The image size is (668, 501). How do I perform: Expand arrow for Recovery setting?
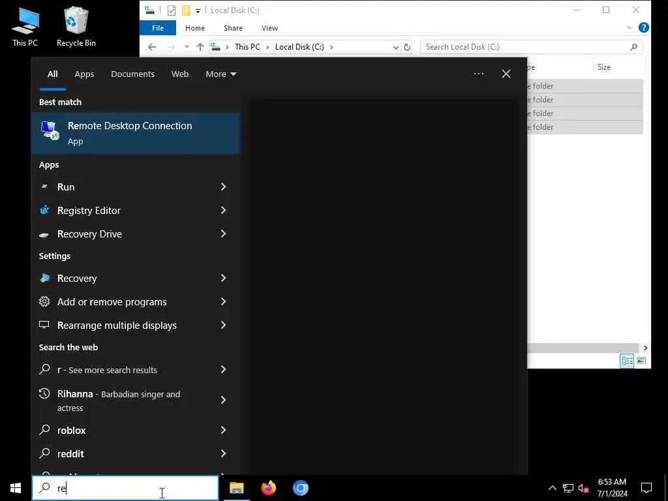223,278
